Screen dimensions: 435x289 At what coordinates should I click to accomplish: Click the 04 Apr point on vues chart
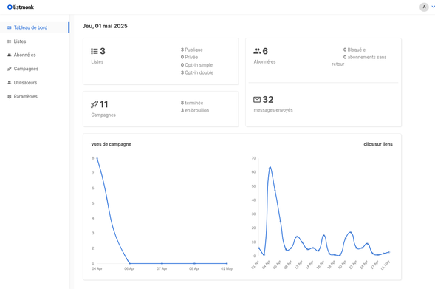click(97, 158)
